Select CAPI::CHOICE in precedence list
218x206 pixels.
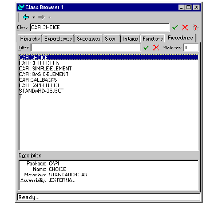109,57
